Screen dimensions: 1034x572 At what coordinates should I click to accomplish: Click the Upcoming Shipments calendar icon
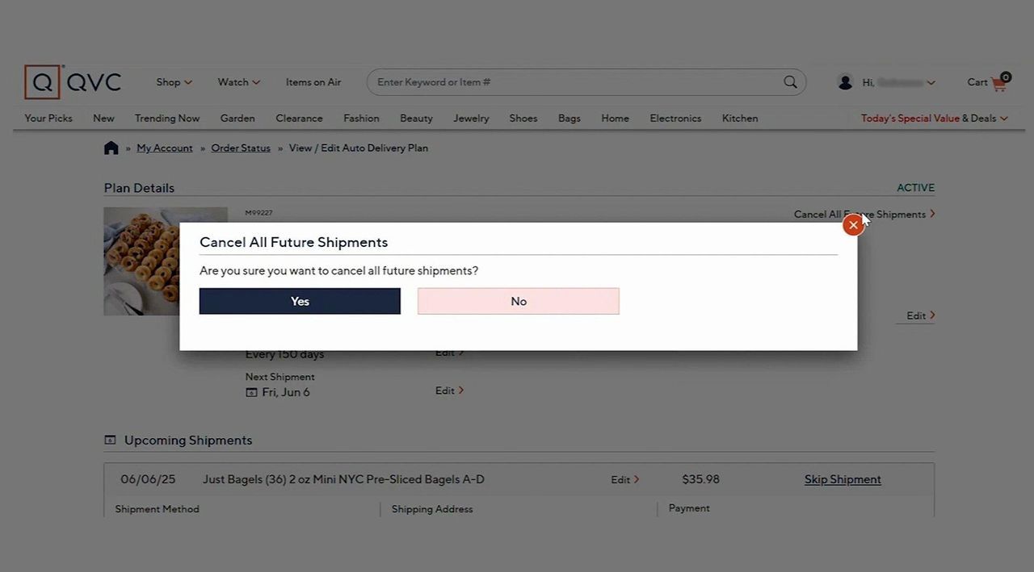110,440
